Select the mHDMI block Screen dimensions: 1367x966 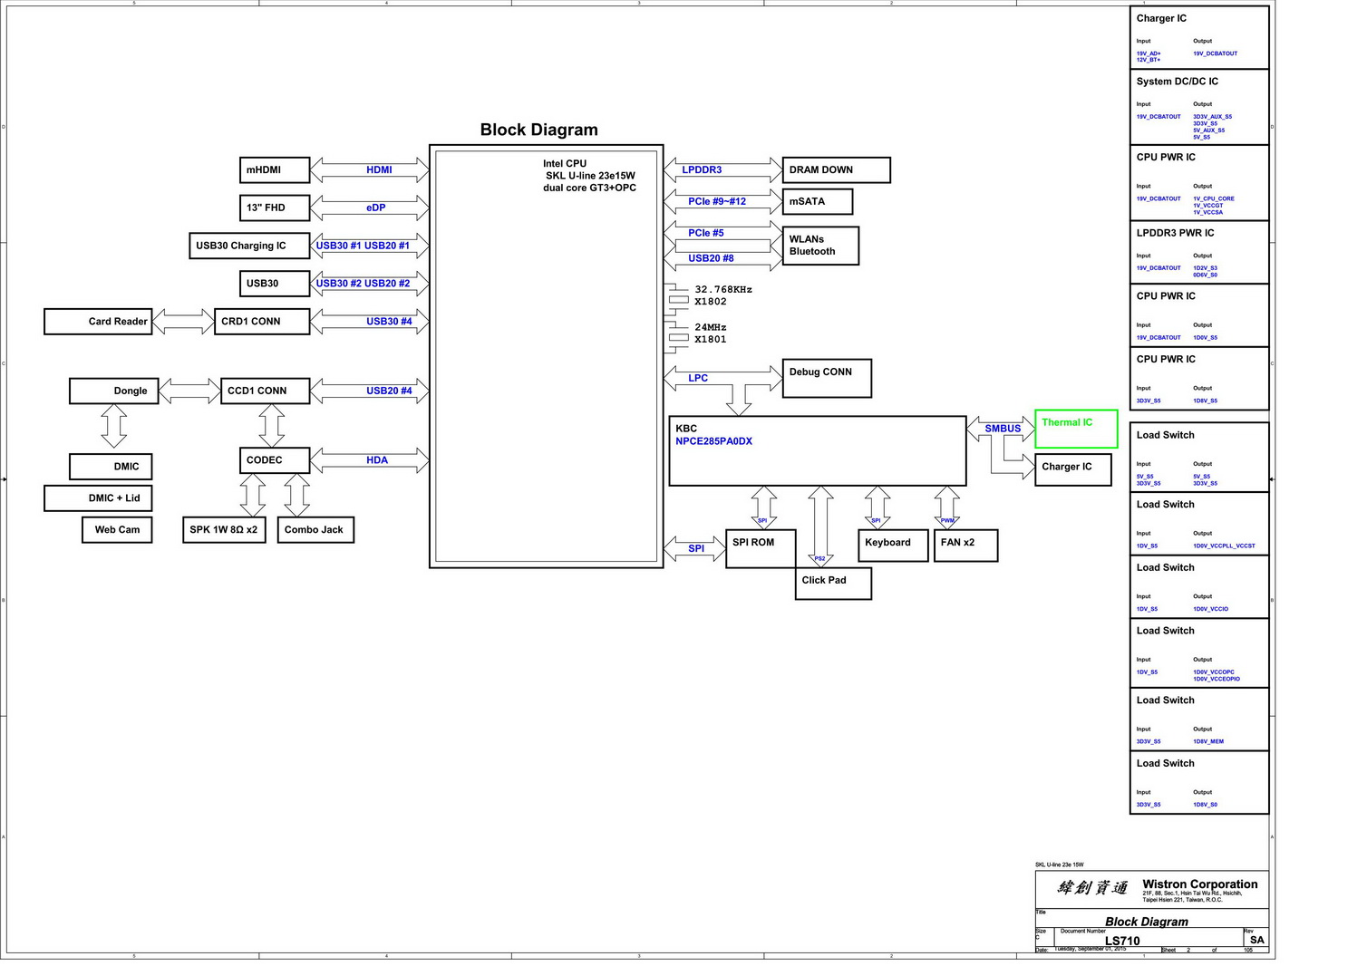[x=275, y=170]
